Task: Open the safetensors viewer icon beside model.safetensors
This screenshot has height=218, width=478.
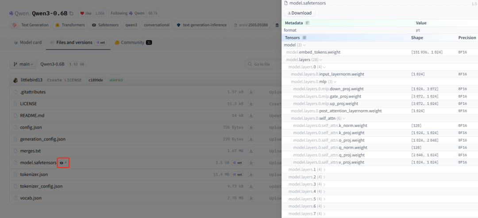Action: pyautogui.click(x=63, y=163)
